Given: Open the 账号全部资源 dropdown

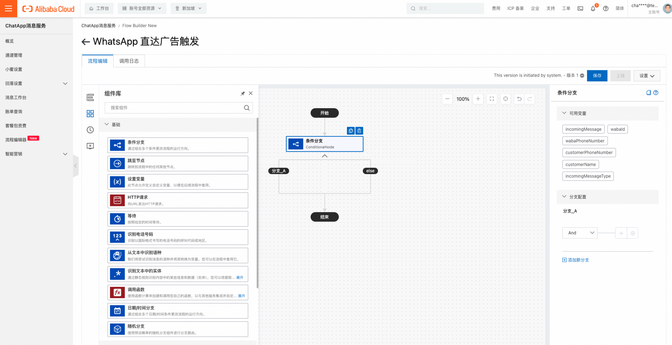Looking at the screenshot, I should [x=142, y=8].
